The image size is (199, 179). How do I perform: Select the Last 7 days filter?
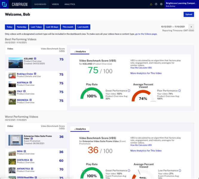[x=36, y=27]
